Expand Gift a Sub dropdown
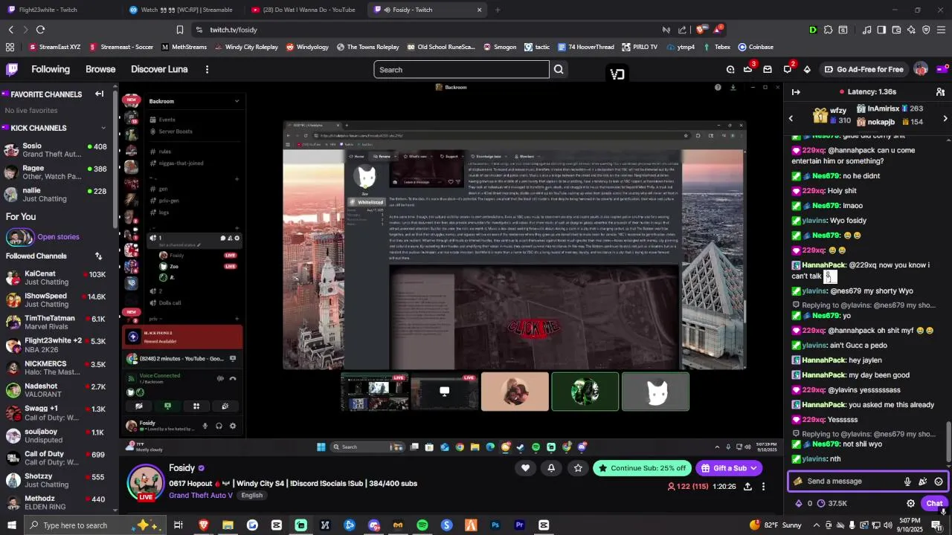The width and height of the screenshot is (952, 535). point(754,468)
